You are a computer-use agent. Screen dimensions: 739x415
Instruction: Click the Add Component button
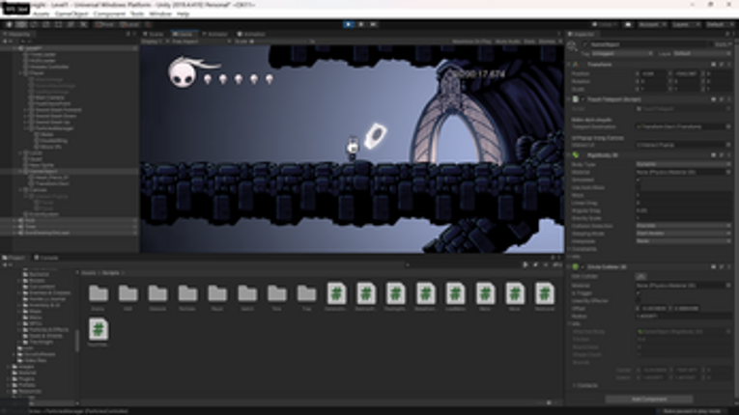coord(649,400)
